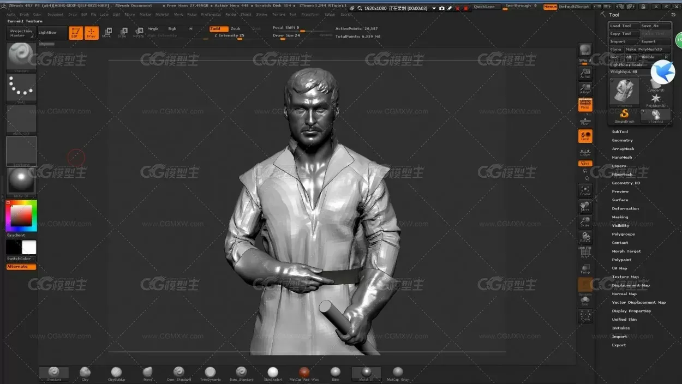Expand the UV Map section
Viewport: 682px width, 384px height.
(x=619, y=268)
